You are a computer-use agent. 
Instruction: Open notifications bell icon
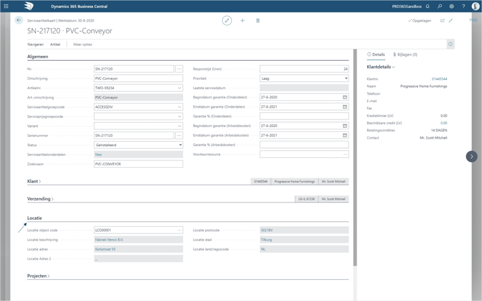[x=427, y=6]
